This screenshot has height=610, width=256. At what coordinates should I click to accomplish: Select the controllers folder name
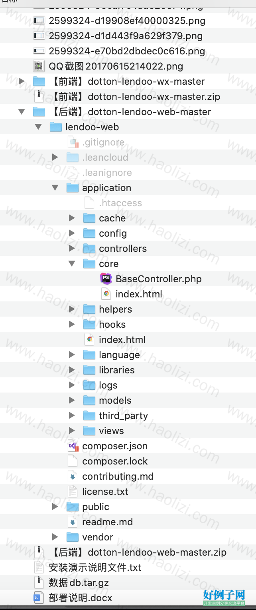[123, 249]
